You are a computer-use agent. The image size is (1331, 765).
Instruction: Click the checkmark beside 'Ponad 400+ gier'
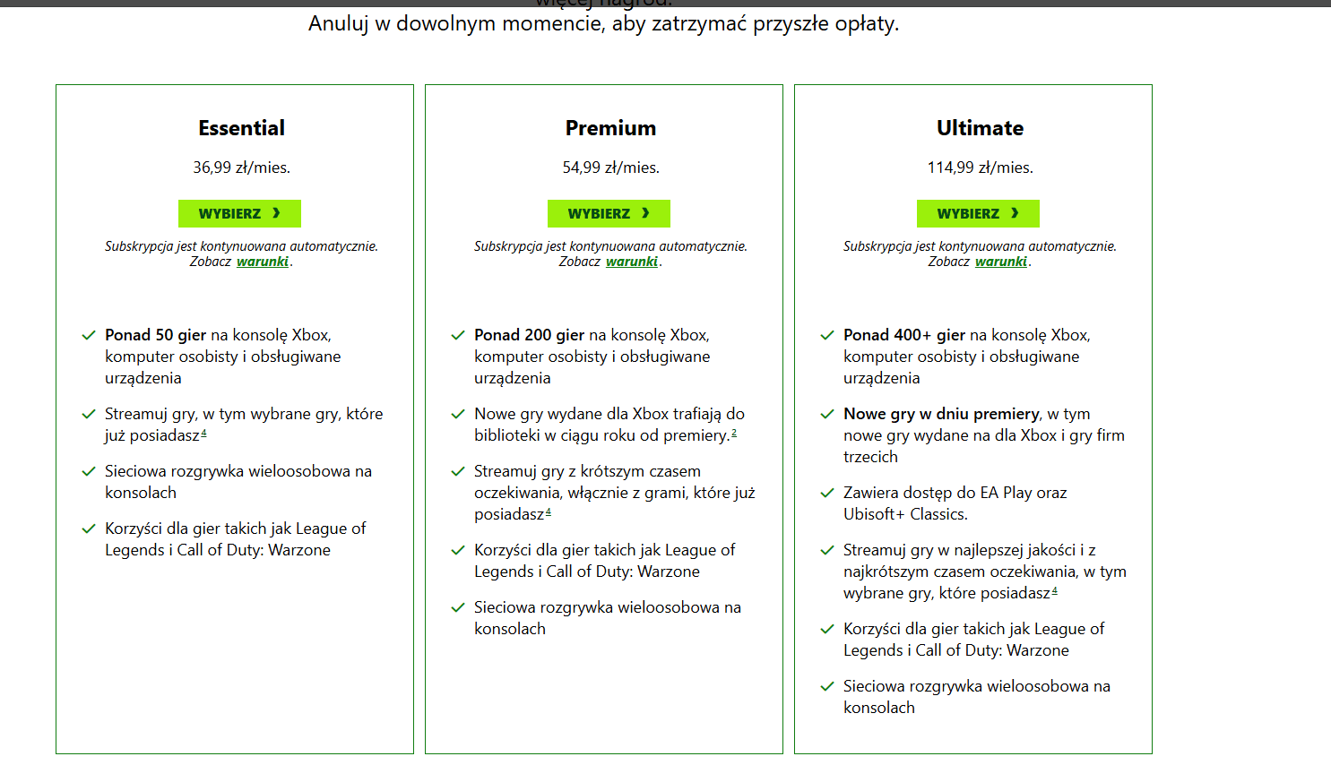coord(827,336)
